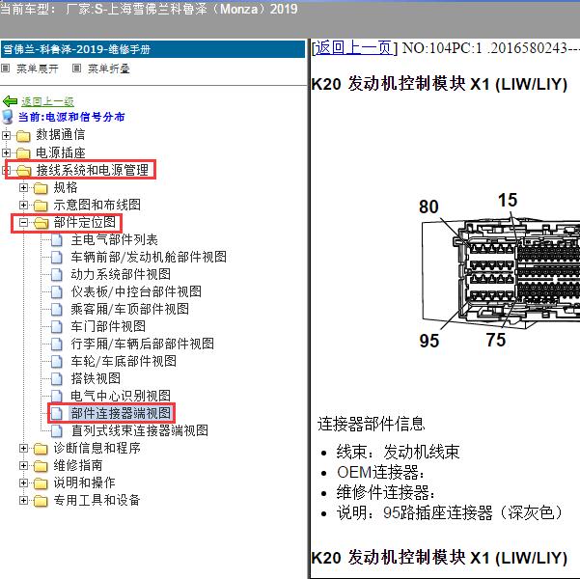Click open folder icon of 部件定位图
The height and width of the screenshot is (579, 580).
pos(41,222)
